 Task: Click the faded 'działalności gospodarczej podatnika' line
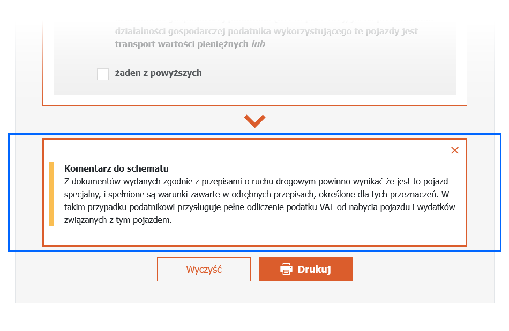(266, 32)
